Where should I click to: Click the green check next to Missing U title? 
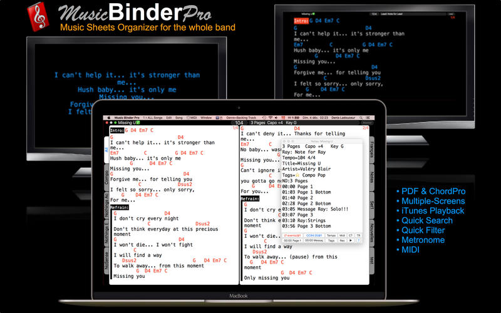(138, 123)
